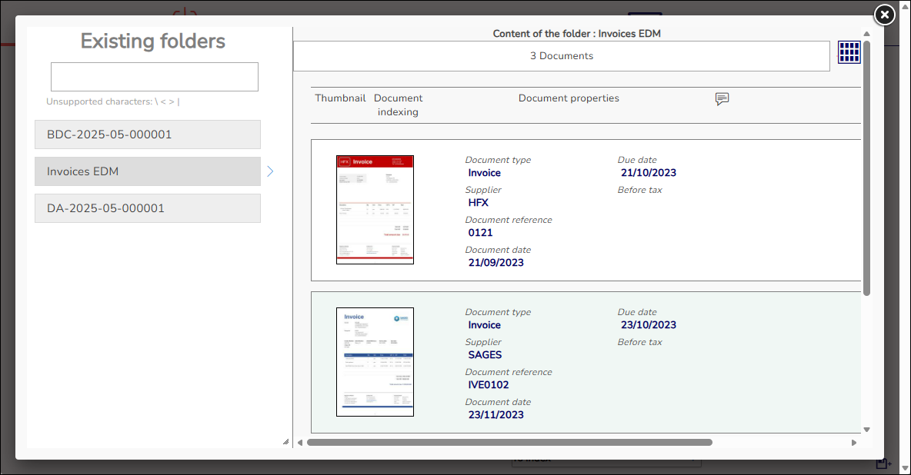Expand the Invoices EDM chevron arrow
This screenshot has height=475, width=911.
(x=270, y=171)
